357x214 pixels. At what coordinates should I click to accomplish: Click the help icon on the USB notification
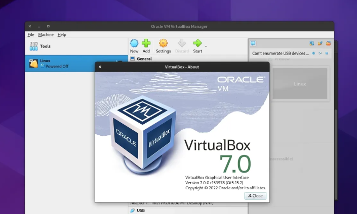(313, 54)
